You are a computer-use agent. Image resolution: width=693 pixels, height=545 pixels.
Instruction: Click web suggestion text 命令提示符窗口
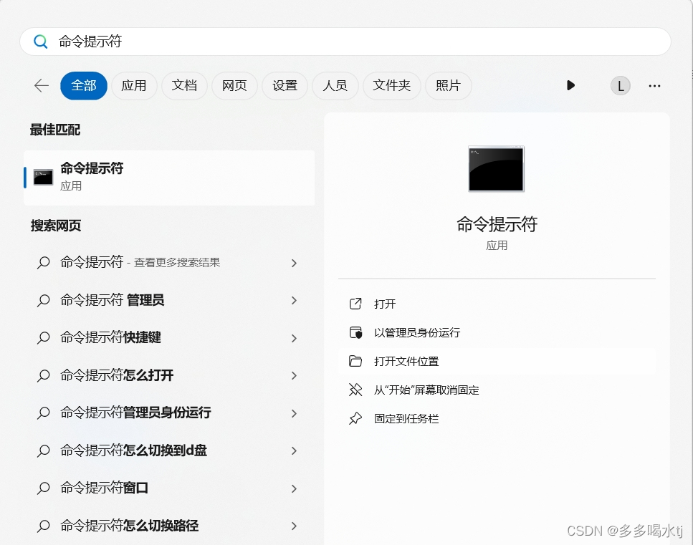point(105,488)
